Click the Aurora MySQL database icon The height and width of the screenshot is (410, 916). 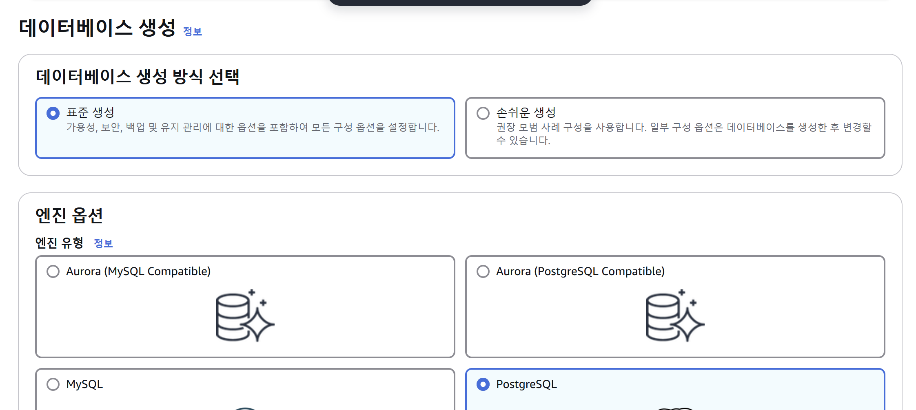tap(245, 316)
